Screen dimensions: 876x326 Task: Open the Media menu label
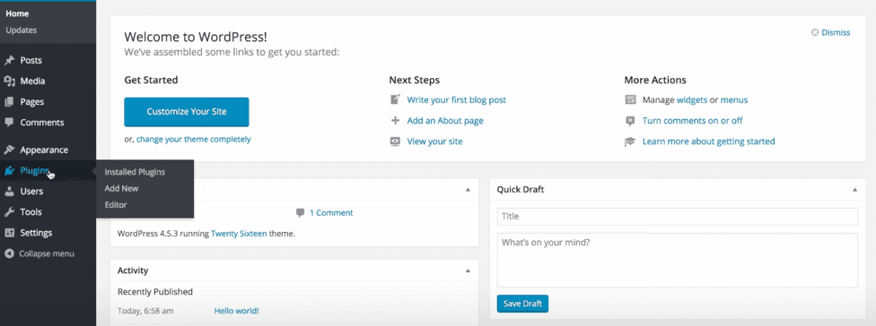[32, 81]
